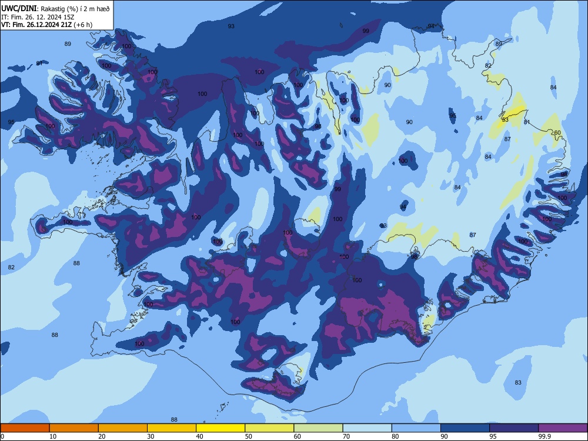
Task: Select the legend scale label '30'
Action: coord(151,436)
